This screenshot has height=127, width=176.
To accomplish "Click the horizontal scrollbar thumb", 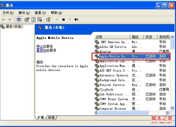I will (124, 112).
